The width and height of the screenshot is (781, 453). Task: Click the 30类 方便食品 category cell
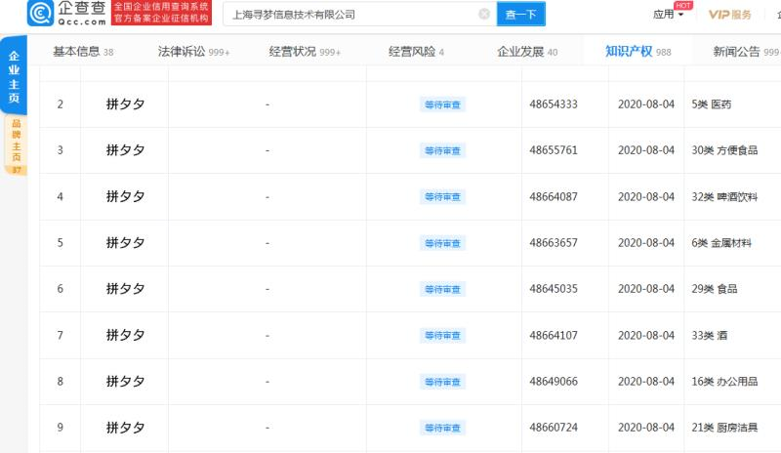click(x=724, y=150)
